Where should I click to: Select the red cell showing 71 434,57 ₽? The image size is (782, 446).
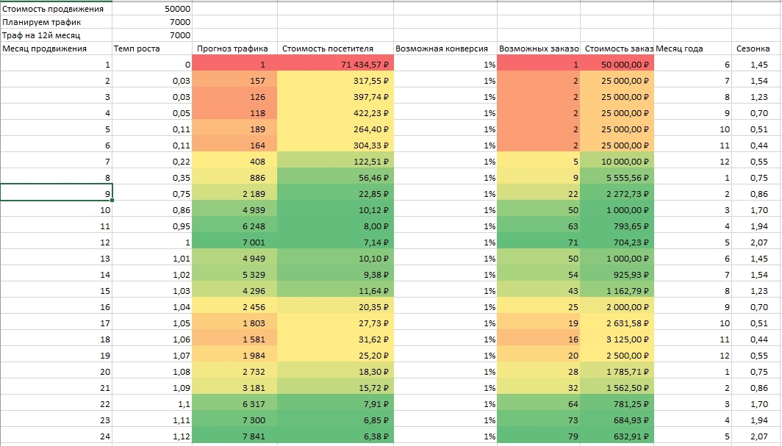click(335, 64)
